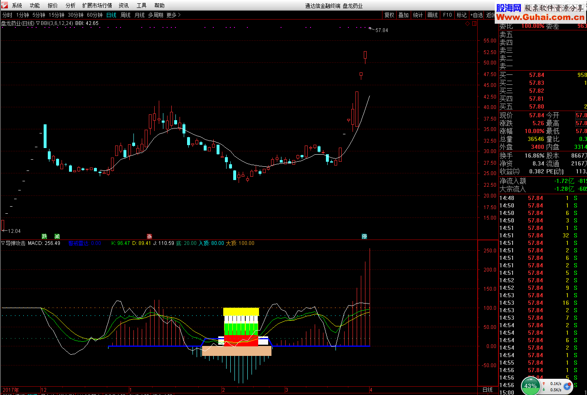Click the 买五 bid price row

click(543, 106)
